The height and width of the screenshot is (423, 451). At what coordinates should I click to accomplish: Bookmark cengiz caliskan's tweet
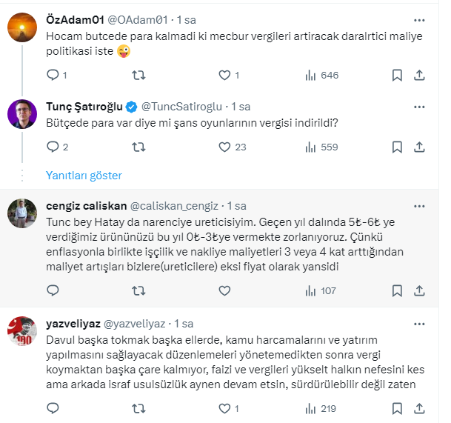click(x=397, y=291)
